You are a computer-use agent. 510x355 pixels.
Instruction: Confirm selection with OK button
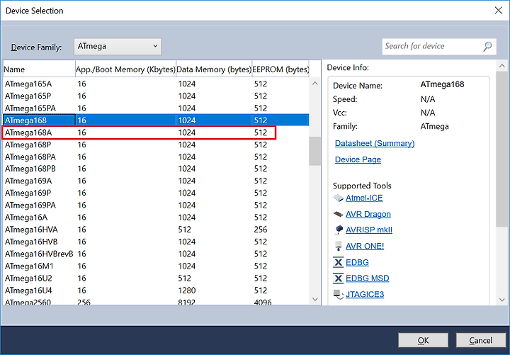click(423, 340)
